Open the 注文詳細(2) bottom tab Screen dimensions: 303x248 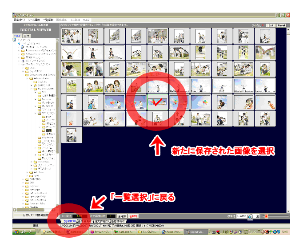coord(102,221)
